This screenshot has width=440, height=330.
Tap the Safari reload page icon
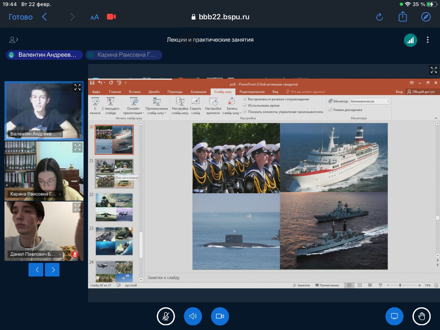pyautogui.click(x=379, y=17)
